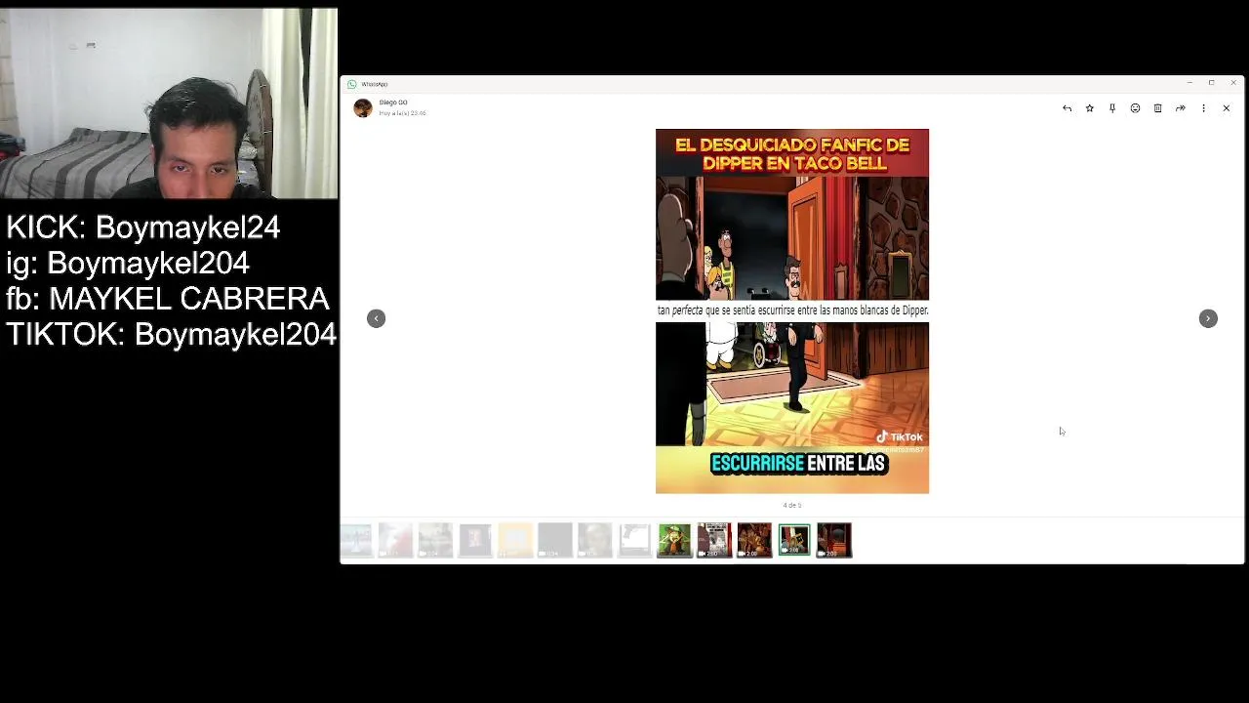Screen dimensions: 1249x703
Task: Select the currently highlighted video thumbnail
Action: (x=794, y=540)
